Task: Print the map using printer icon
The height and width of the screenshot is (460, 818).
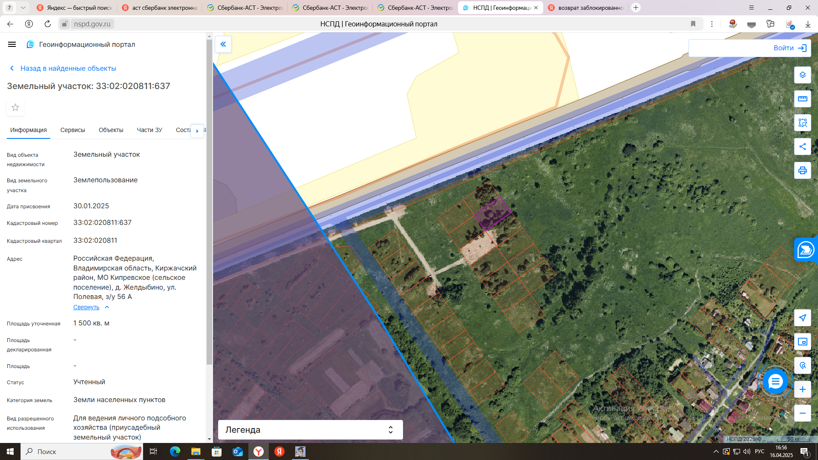Action: 802,170
